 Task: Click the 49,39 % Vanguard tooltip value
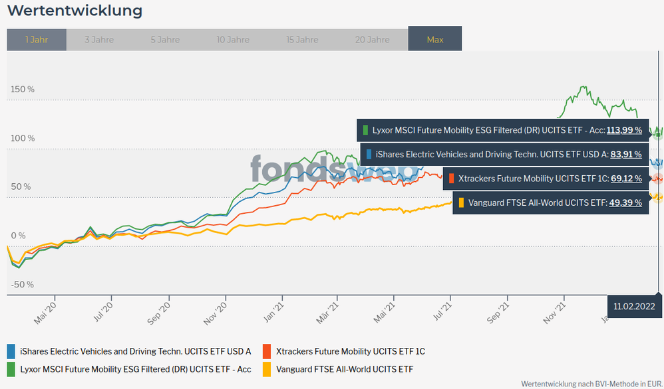pyautogui.click(x=626, y=202)
